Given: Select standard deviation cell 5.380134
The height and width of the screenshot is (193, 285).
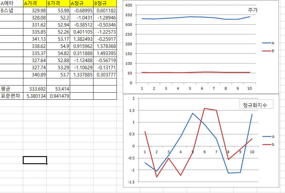Looking at the screenshot, I should coord(35,96).
